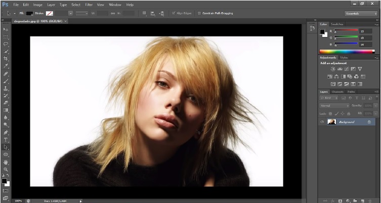Image resolution: width=381 pixels, height=203 pixels.
Task: Select the Move tool
Action: pyautogui.click(x=6, y=29)
